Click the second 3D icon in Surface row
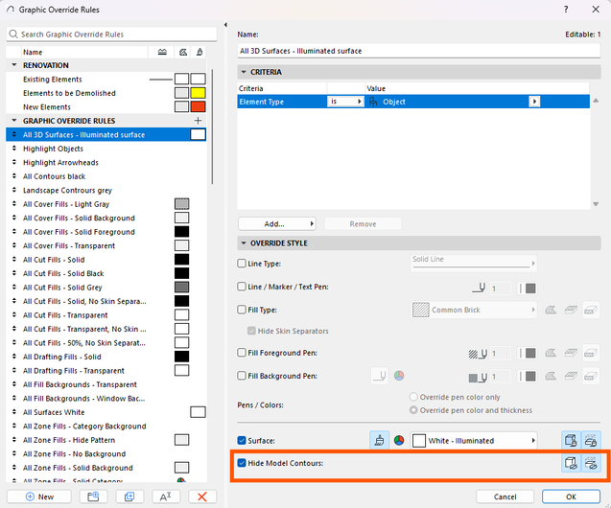 (x=591, y=440)
